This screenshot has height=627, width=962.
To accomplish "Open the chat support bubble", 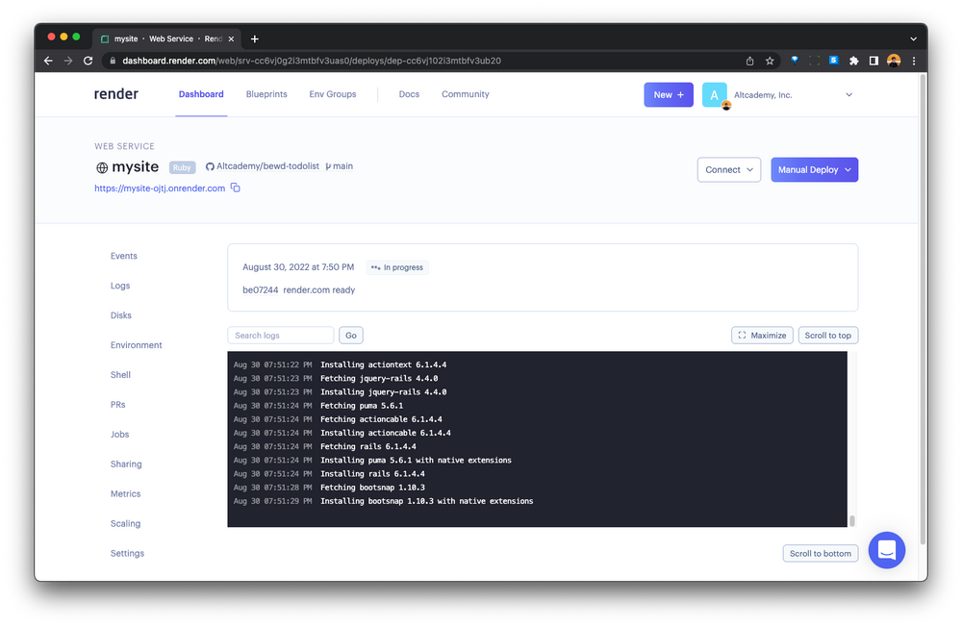I will 887,550.
